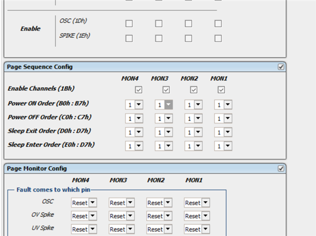This screenshot has height=236, width=316.
Task: Open OV Spike fault pin dropdown for MON2
Action: (159, 216)
